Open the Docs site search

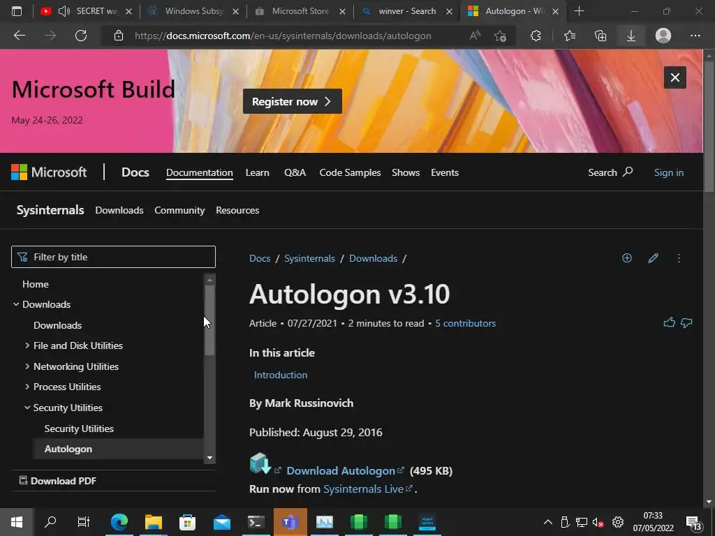tap(610, 172)
